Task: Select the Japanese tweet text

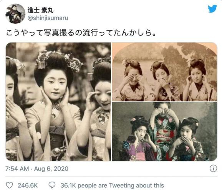Action: [x=81, y=33]
